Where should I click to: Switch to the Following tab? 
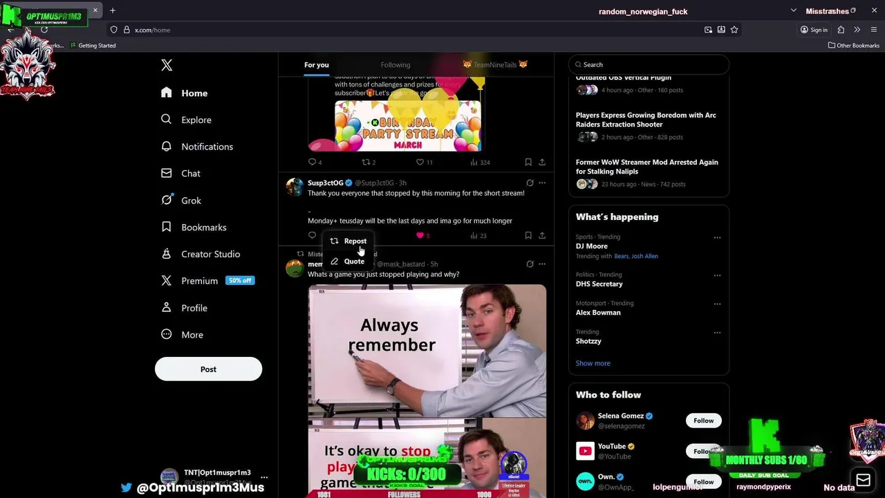395,65
